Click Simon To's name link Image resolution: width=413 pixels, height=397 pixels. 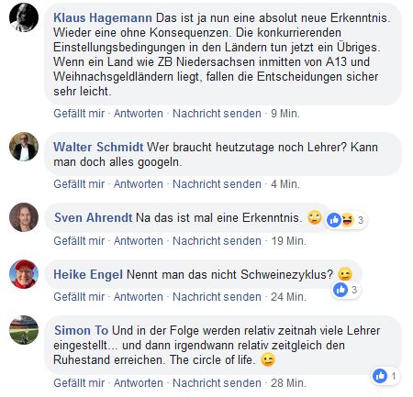pos(81,330)
